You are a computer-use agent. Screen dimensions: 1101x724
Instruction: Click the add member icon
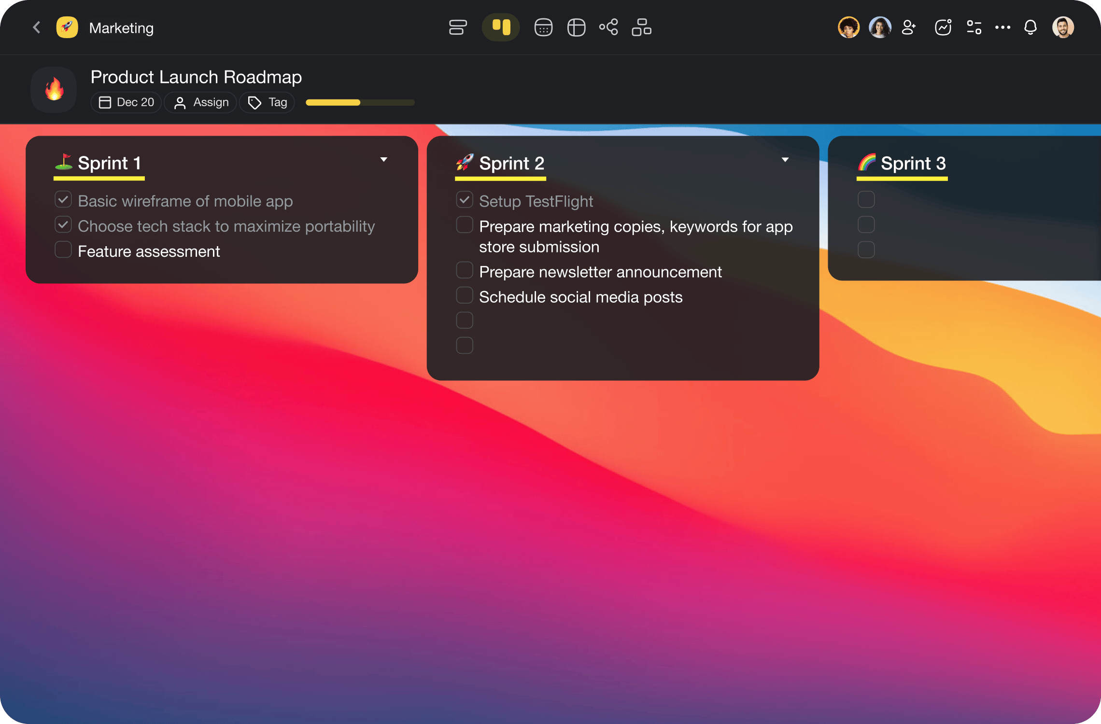tap(908, 28)
